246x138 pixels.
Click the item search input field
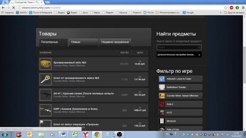tap(177, 47)
